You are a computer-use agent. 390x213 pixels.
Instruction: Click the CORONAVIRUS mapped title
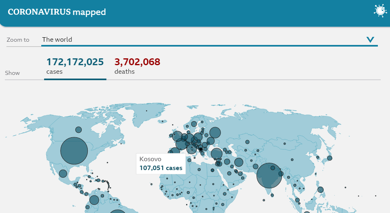click(57, 12)
